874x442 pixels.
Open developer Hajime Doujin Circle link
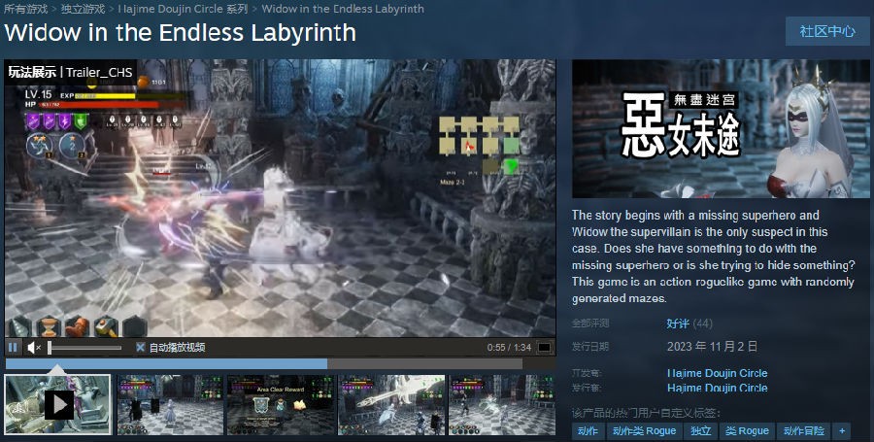(717, 373)
